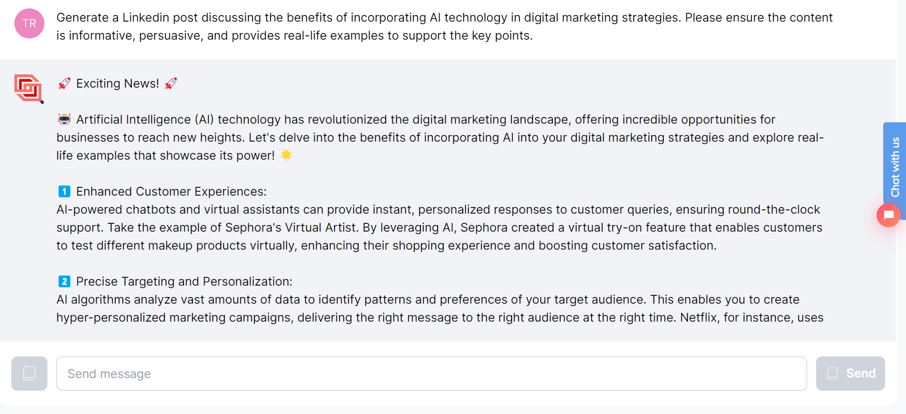Click the "Precise Targeting and Personalization:" heading

pyautogui.click(x=184, y=281)
